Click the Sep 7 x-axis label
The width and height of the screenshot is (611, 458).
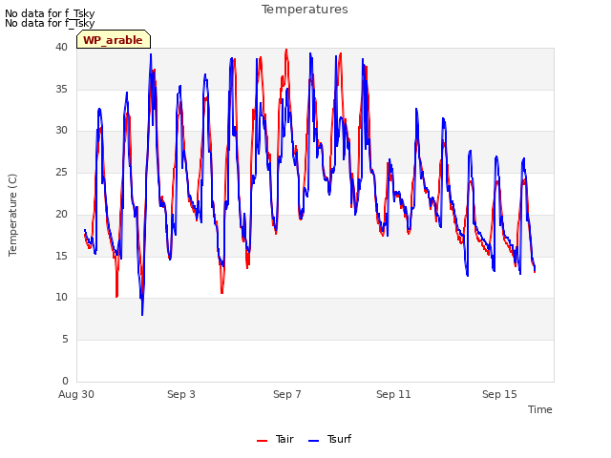tap(287, 394)
